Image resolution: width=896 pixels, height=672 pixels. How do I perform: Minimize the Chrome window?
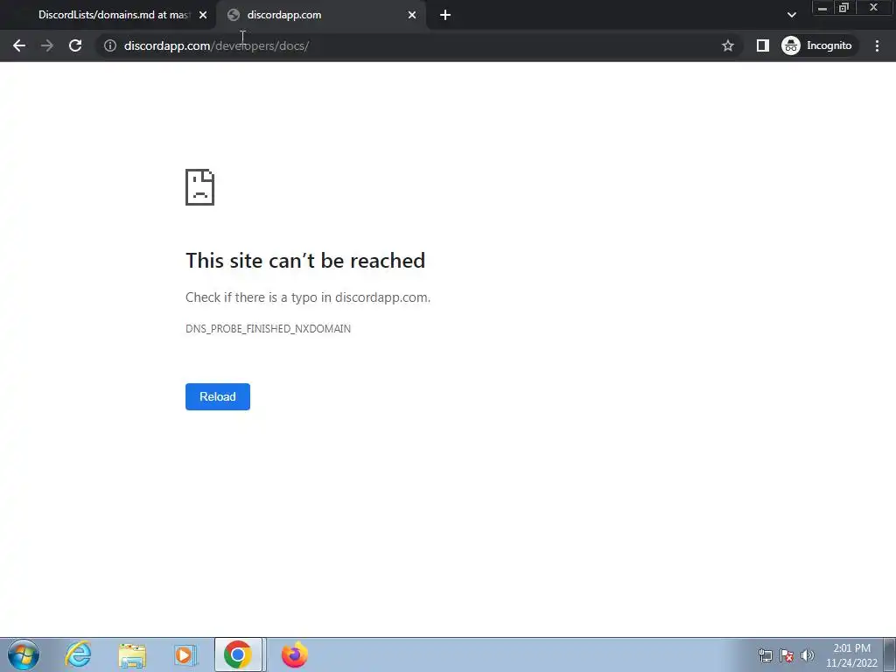pos(822,8)
